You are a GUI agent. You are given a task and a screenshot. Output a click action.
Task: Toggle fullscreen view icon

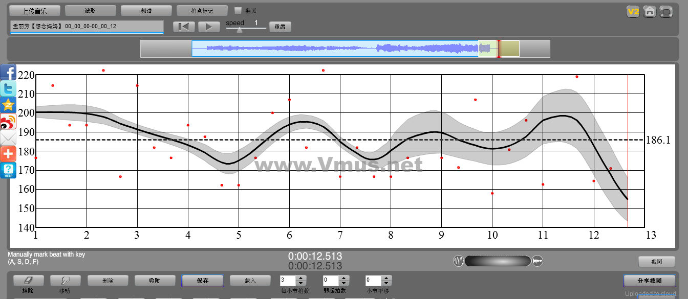point(666,11)
